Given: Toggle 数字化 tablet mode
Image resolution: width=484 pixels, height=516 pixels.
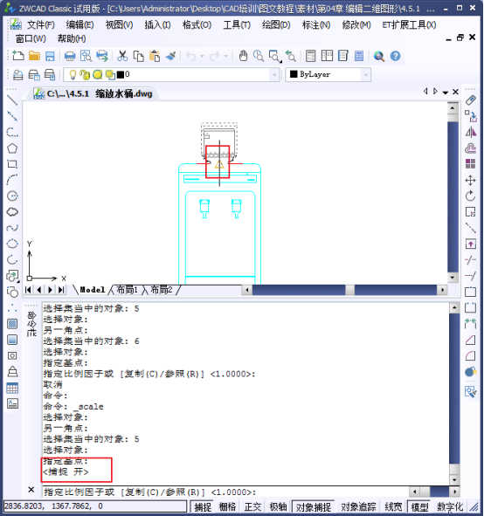Looking at the screenshot, I should 450,506.
